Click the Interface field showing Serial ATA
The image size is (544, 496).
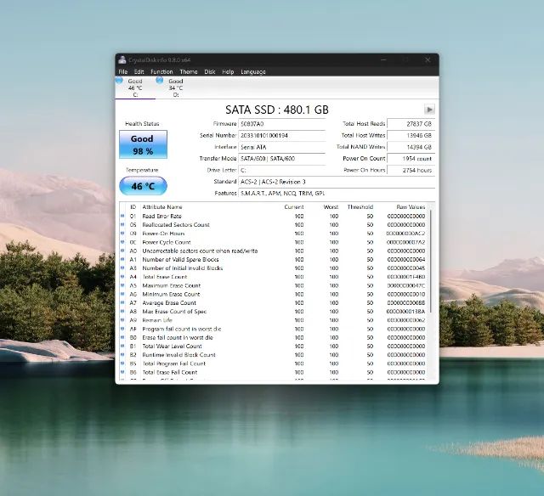(x=281, y=147)
